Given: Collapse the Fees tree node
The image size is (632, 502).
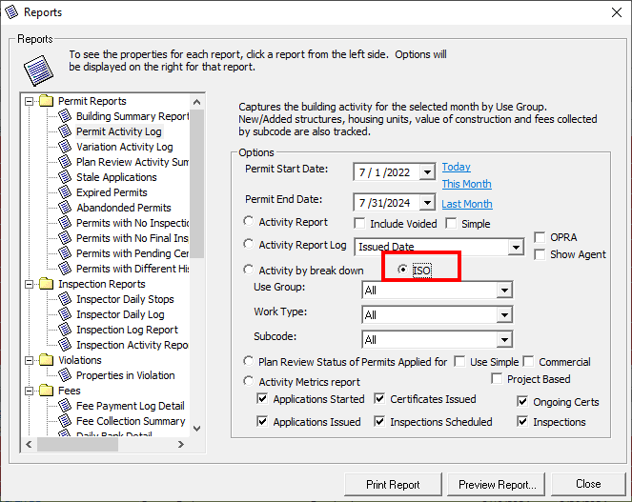Looking at the screenshot, I should point(29,391).
